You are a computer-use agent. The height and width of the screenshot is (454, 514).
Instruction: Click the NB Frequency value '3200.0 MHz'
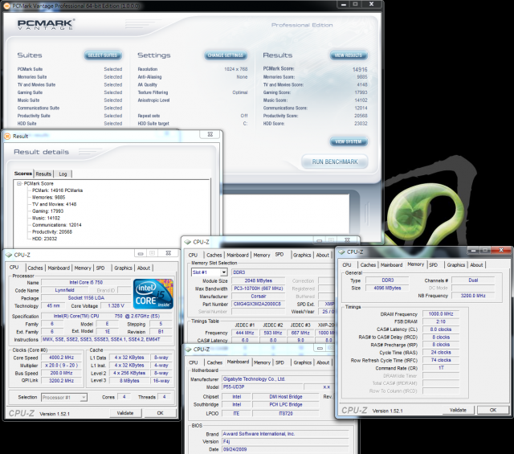[473, 296]
